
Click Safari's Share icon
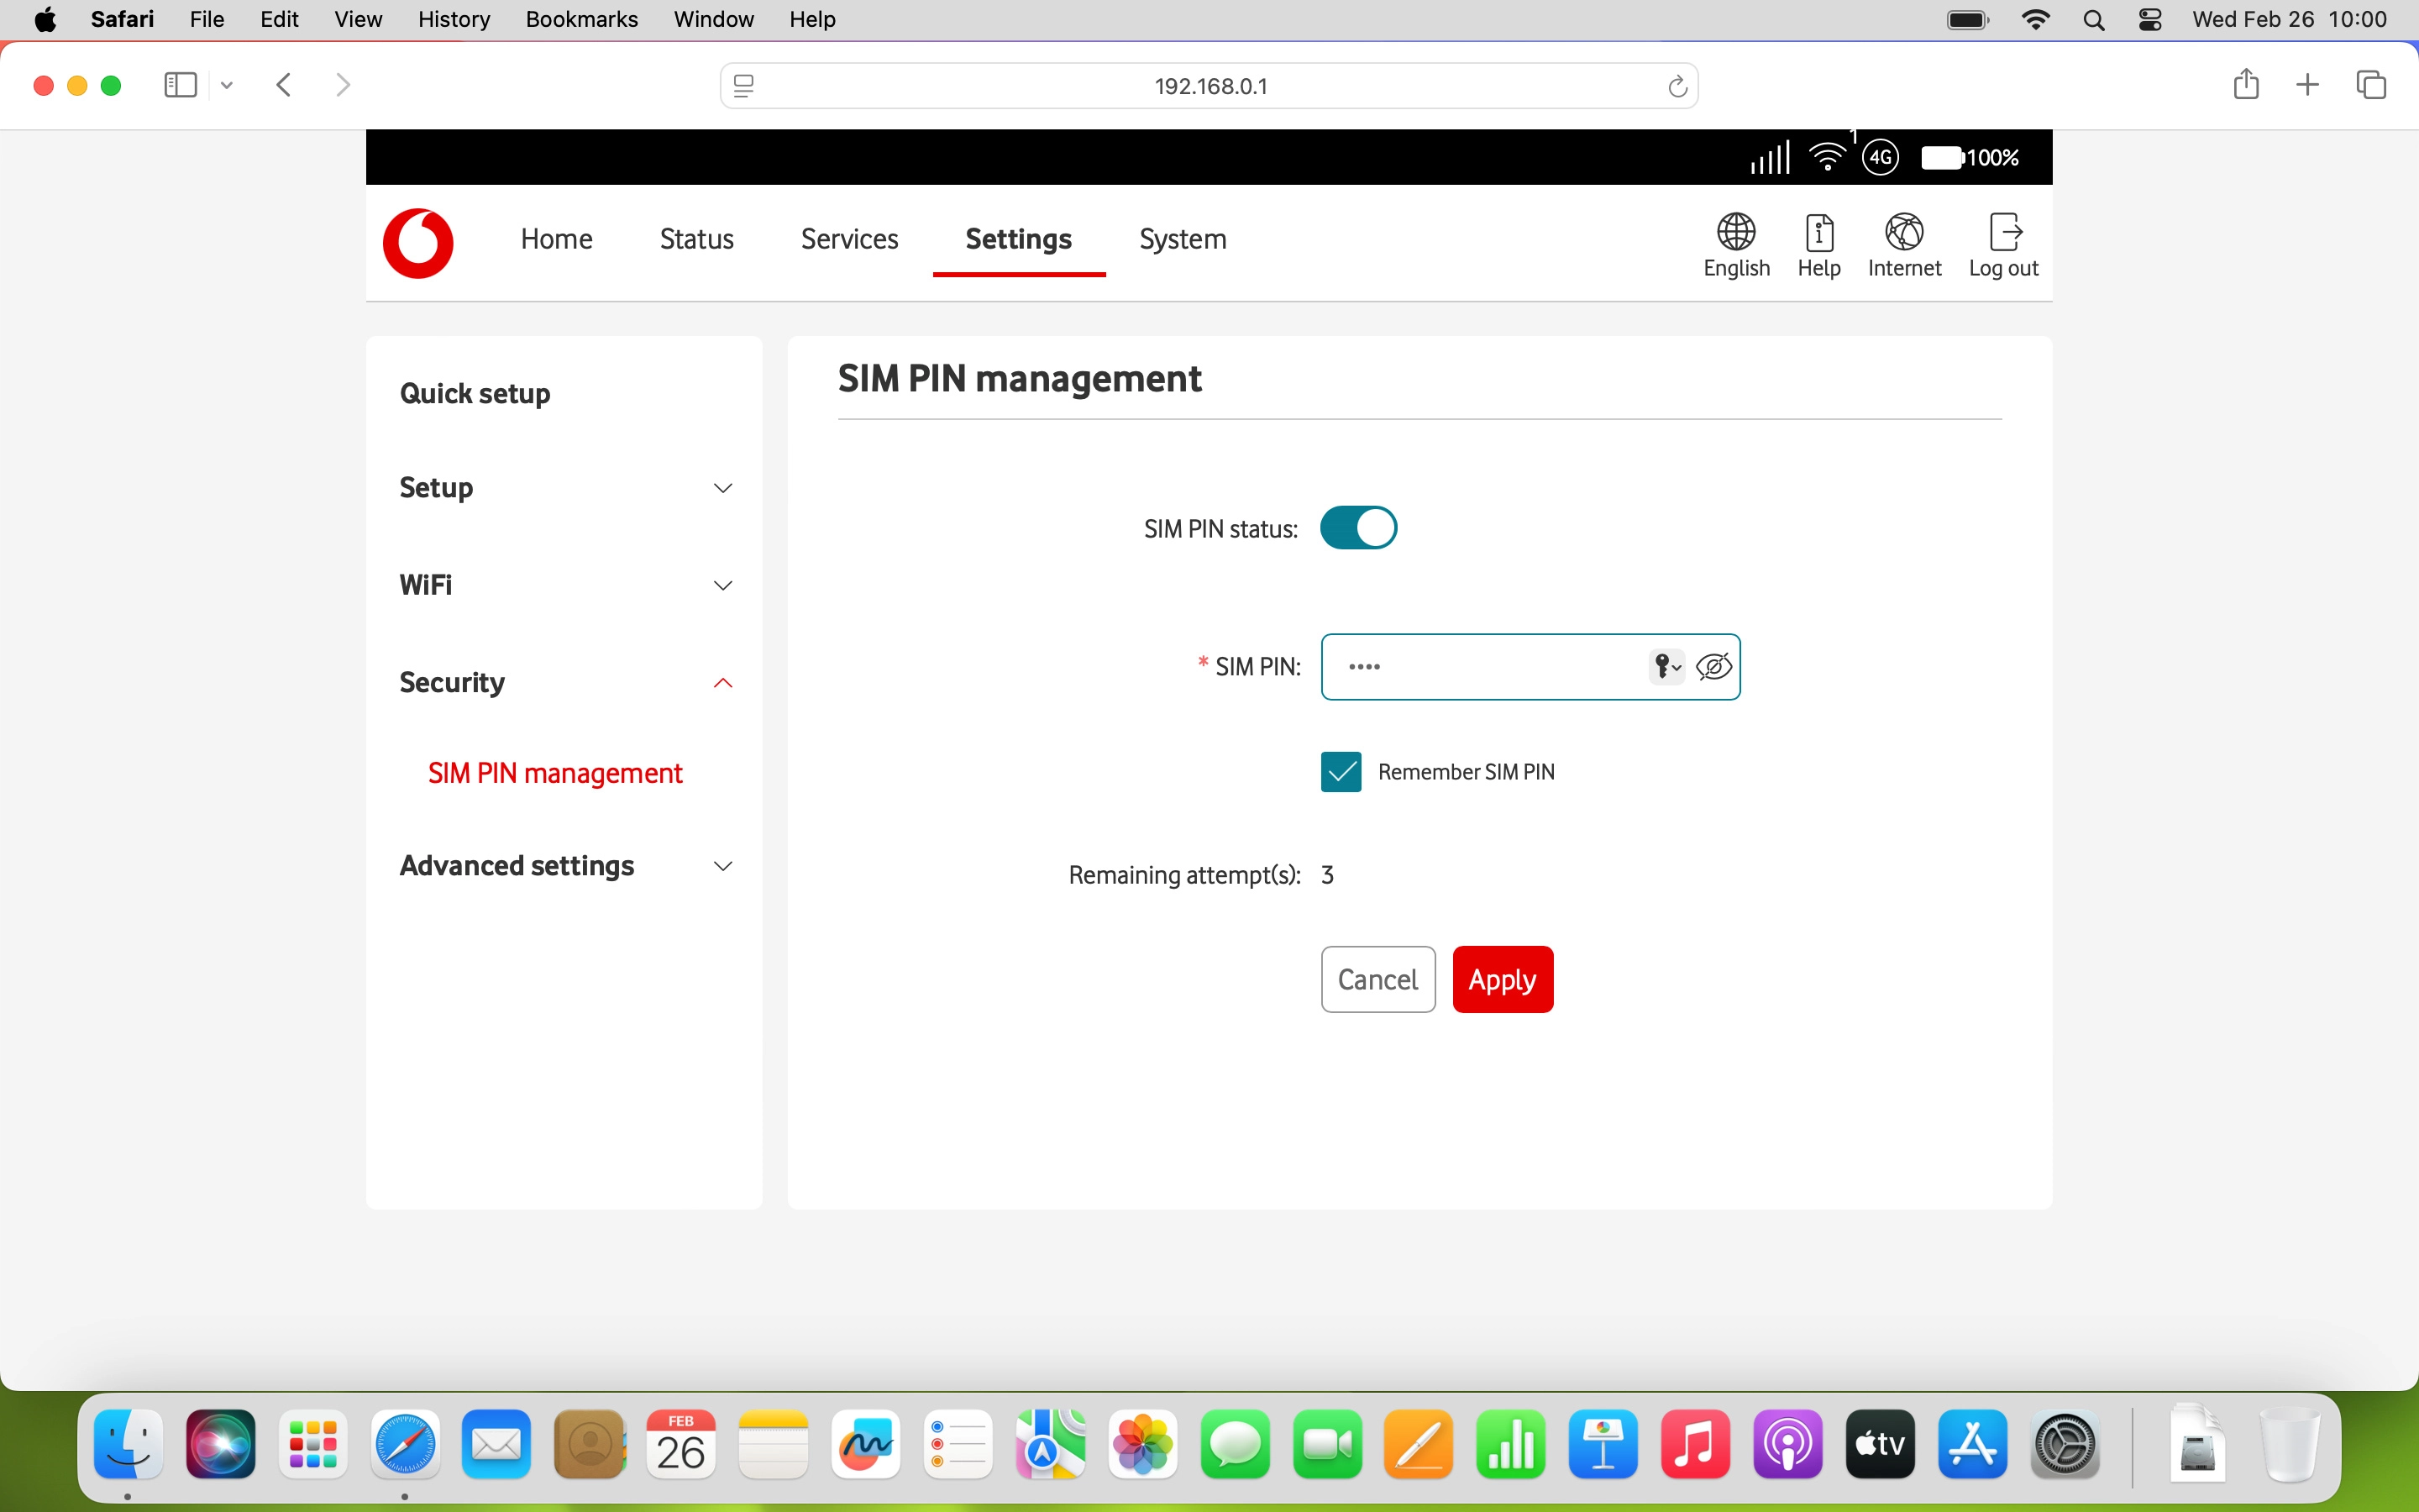click(x=2245, y=85)
